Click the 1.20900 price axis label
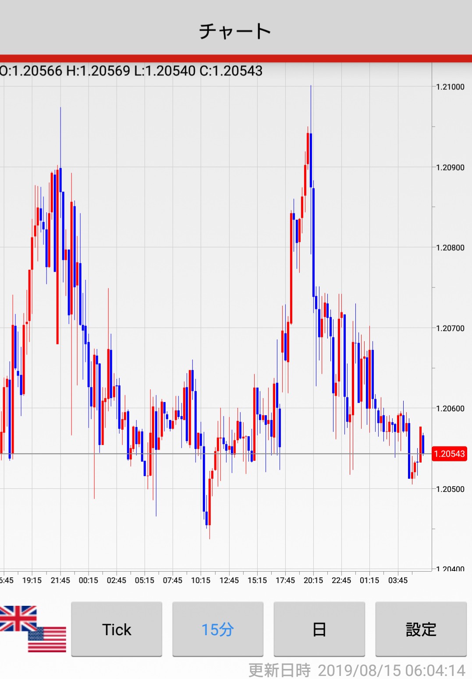Image resolution: width=472 pixels, height=679 pixels. point(450,167)
